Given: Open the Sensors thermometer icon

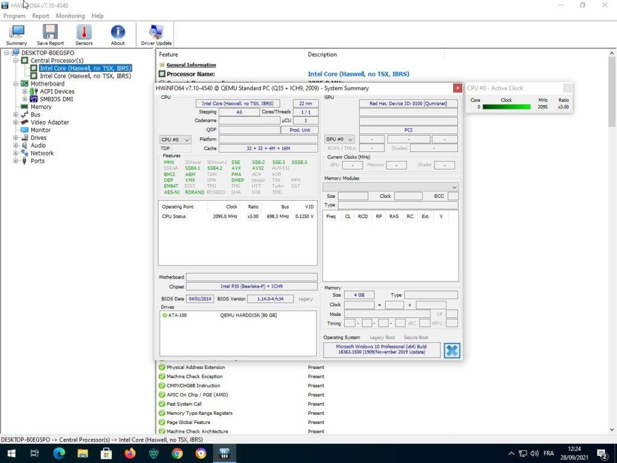Looking at the screenshot, I should tap(84, 35).
